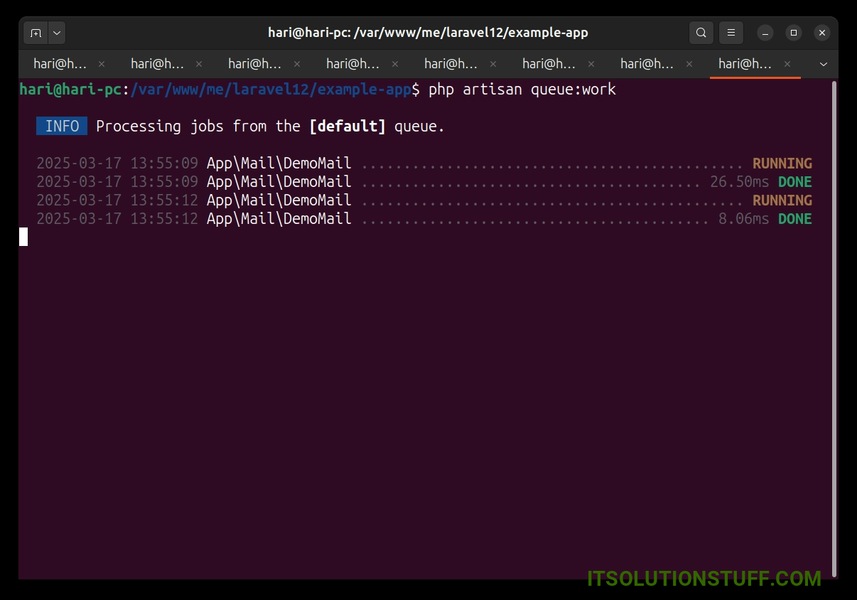Close the terminal window
Viewport: 857px width, 600px height.
pos(821,33)
